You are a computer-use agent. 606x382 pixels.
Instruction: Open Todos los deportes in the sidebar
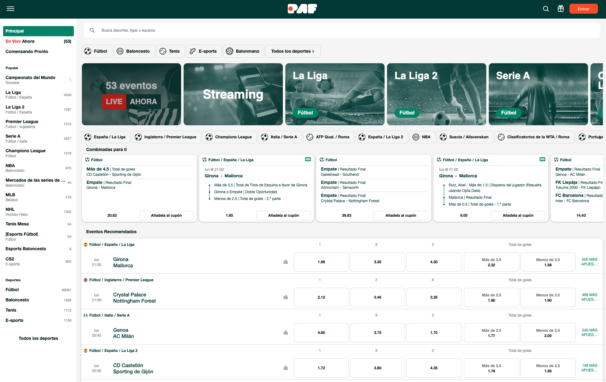pos(38,338)
